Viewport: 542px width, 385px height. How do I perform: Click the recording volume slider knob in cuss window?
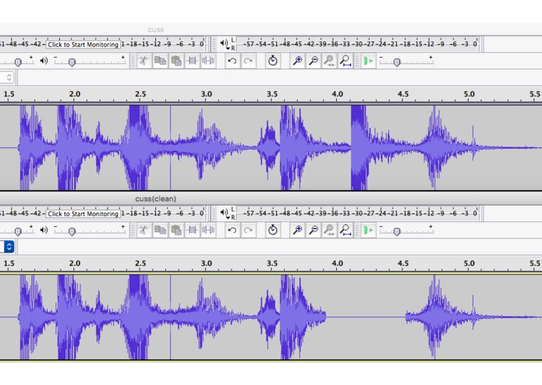[x=18, y=62]
